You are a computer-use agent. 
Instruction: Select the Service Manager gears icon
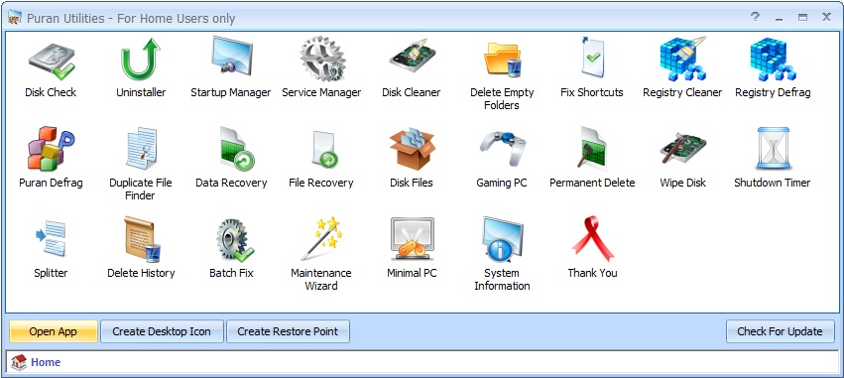(x=322, y=59)
